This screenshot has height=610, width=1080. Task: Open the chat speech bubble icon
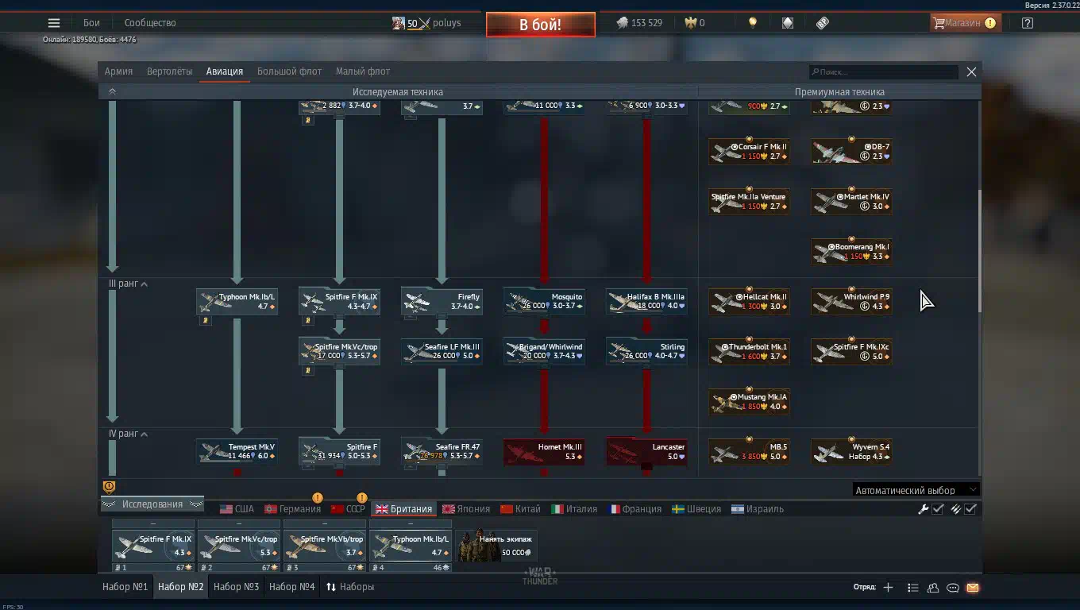coord(953,588)
